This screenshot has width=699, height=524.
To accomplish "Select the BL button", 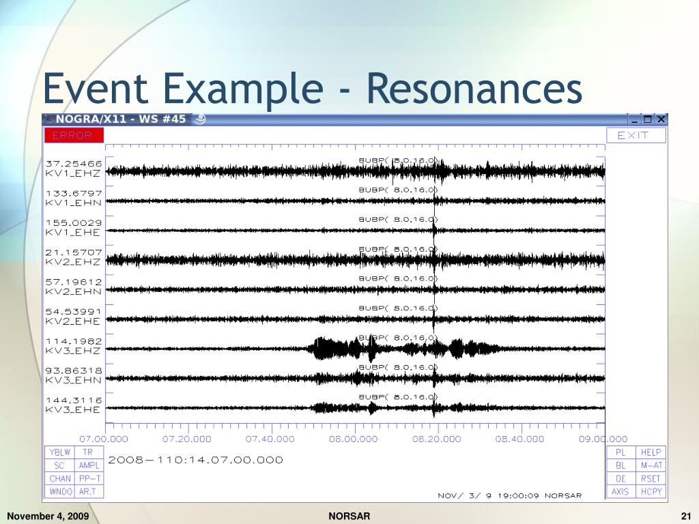I will [x=621, y=465].
